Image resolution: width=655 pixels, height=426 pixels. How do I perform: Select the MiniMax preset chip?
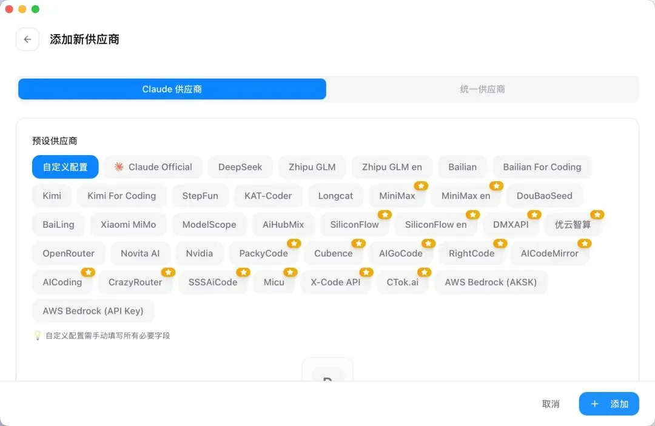click(x=397, y=196)
